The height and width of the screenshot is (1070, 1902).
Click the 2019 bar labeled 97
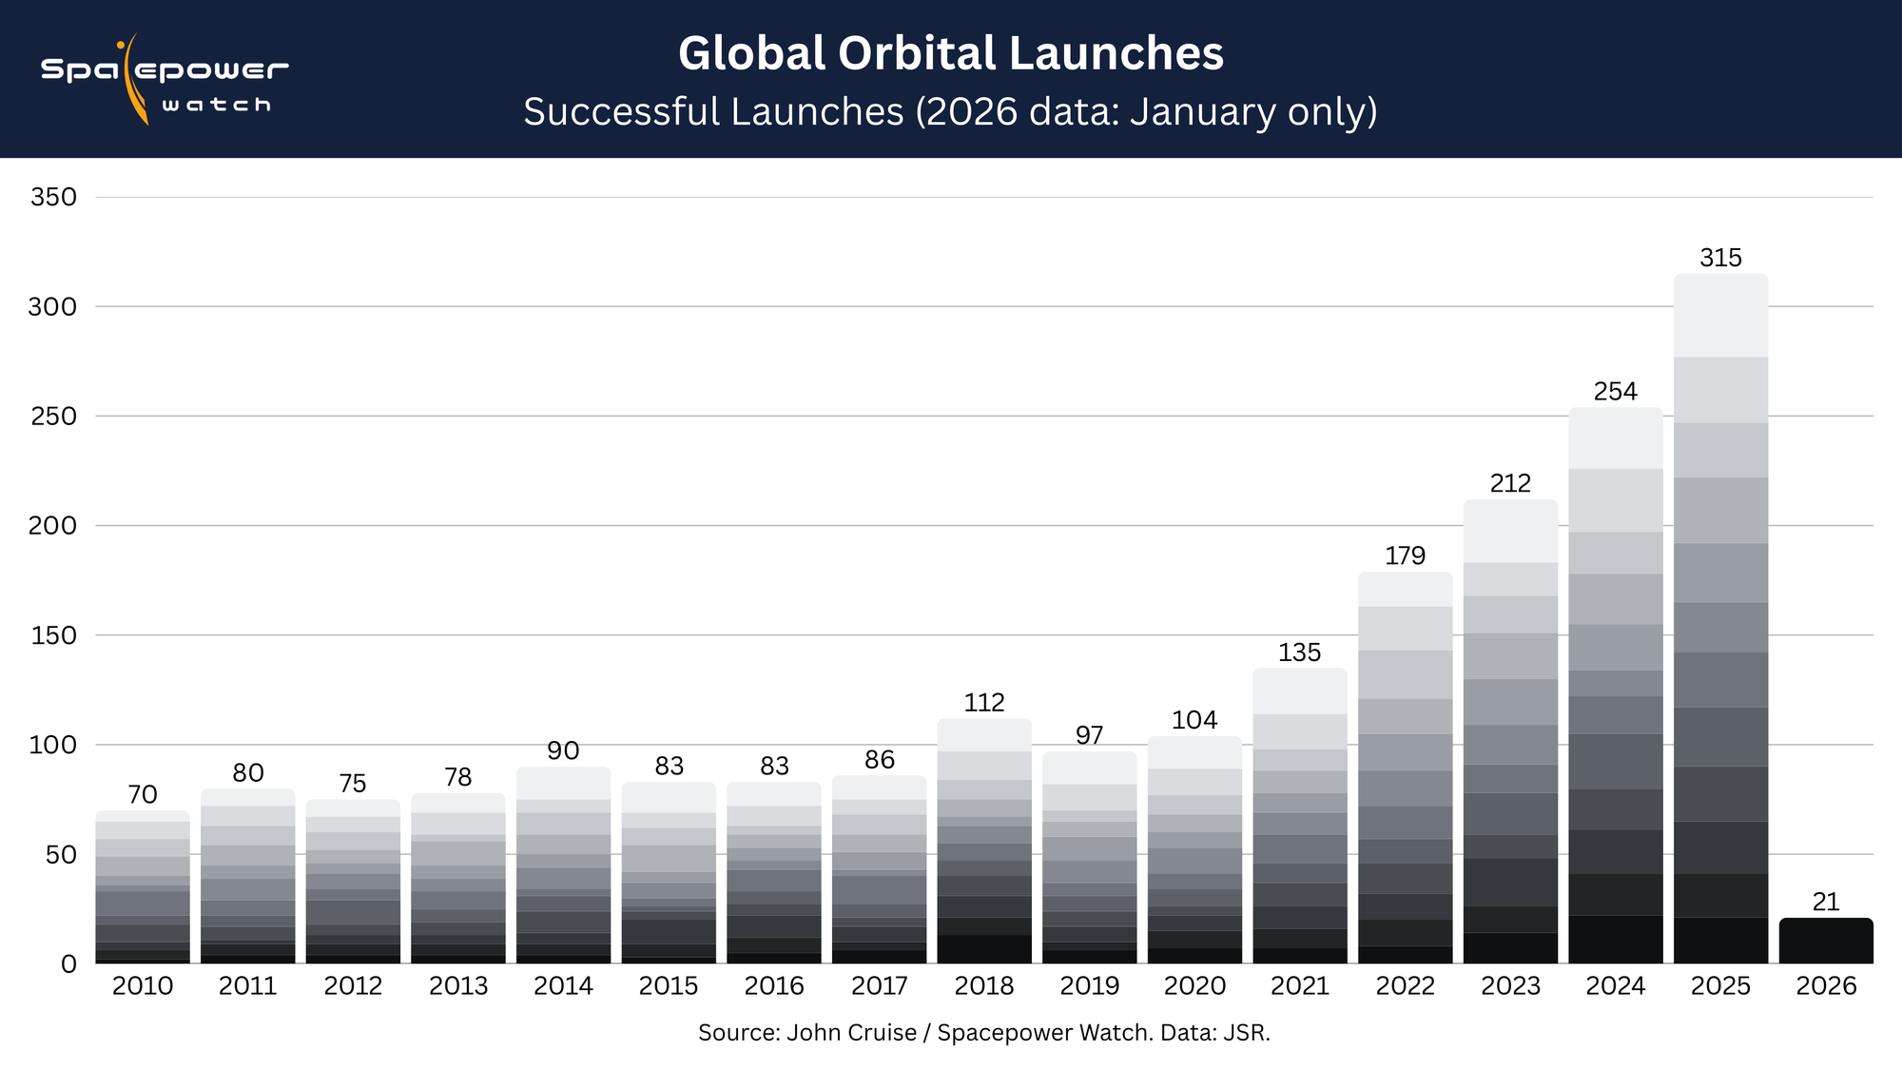pyautogui.click(x=1089, y=858)
